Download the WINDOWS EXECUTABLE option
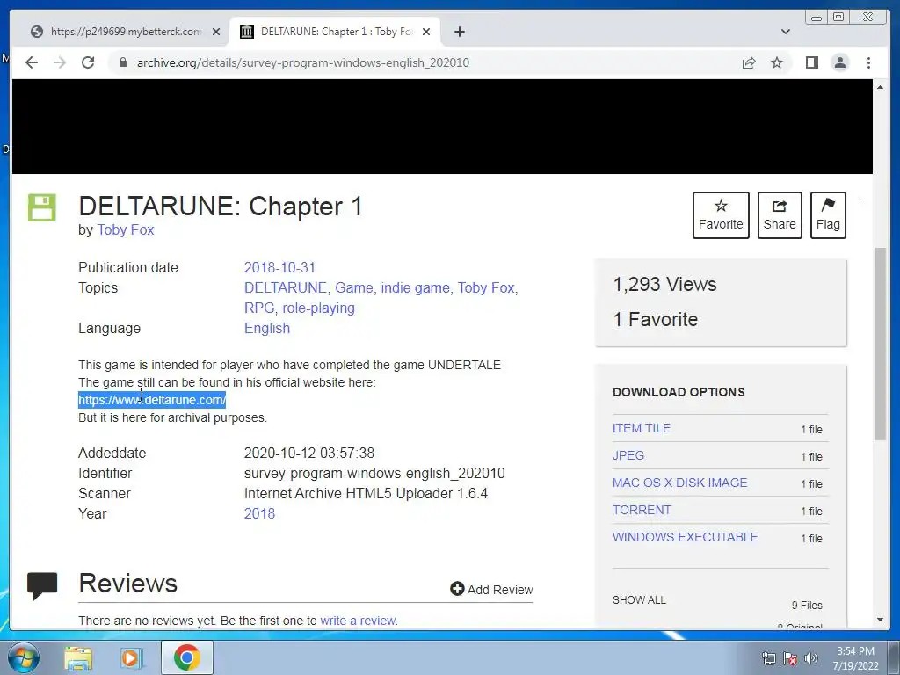The width and height of the screenshot is (900, 675). tap(686, 537)
